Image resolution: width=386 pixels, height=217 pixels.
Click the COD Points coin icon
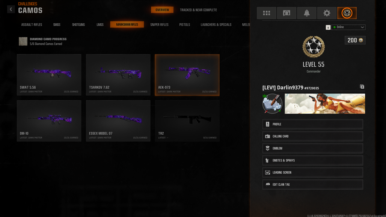361,40
